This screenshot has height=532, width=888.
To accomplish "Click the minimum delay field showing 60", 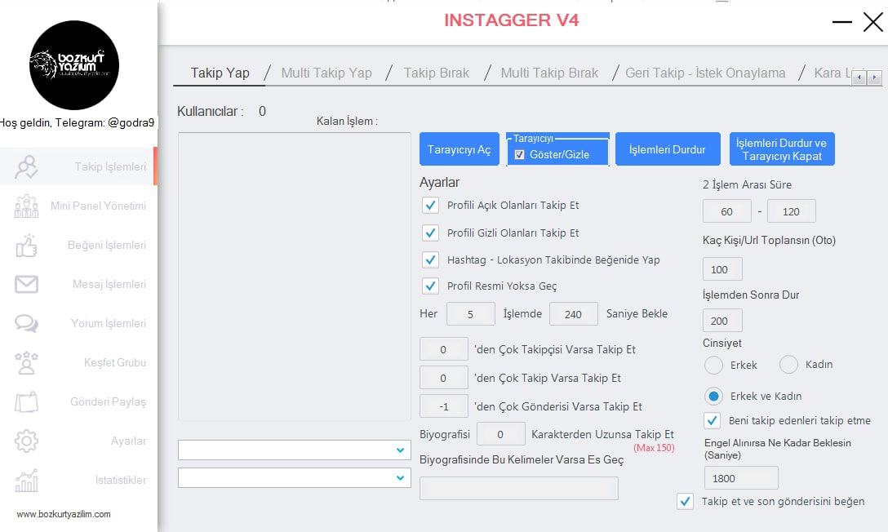I will click(x=726, y=211).
